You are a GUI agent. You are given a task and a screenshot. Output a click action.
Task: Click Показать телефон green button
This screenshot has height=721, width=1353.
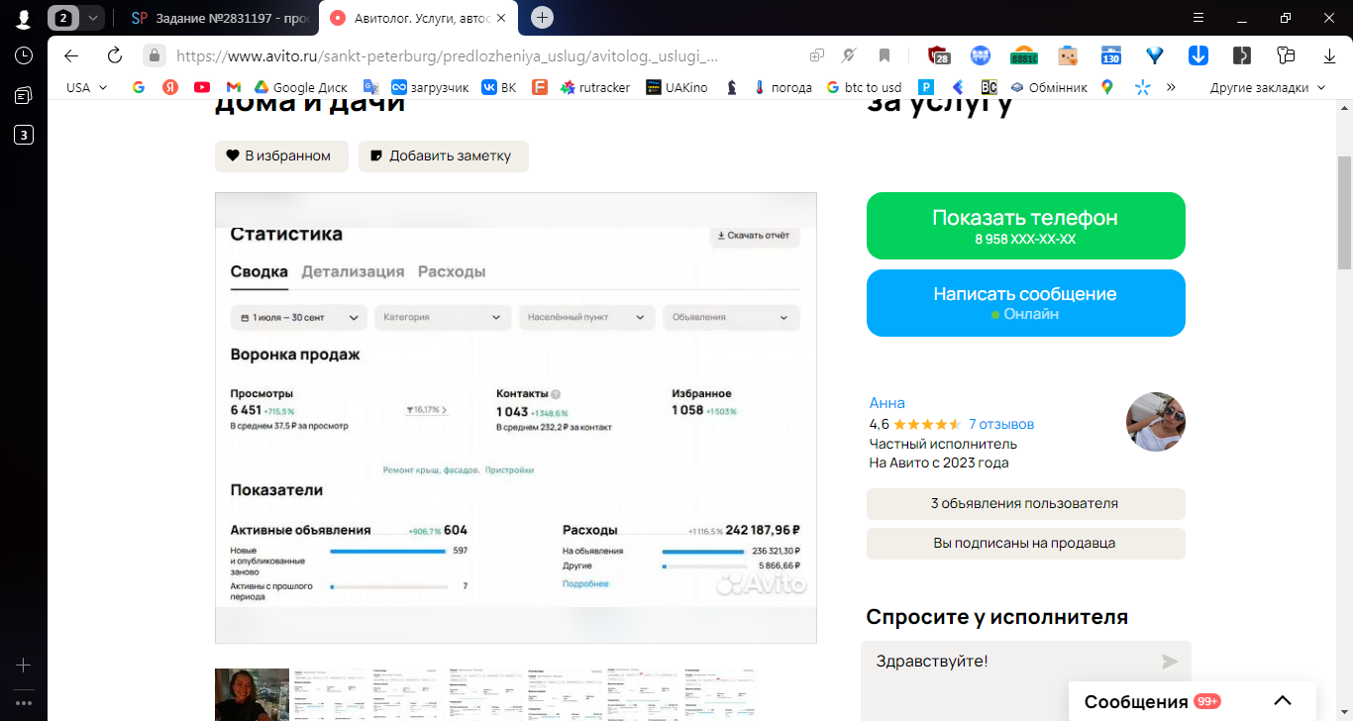[x=1025, y=226]
